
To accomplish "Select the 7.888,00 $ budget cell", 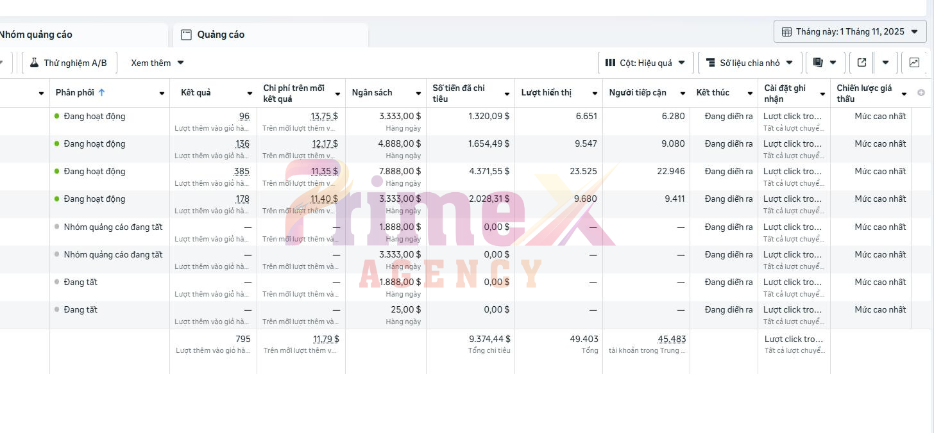I will [400, 171].
